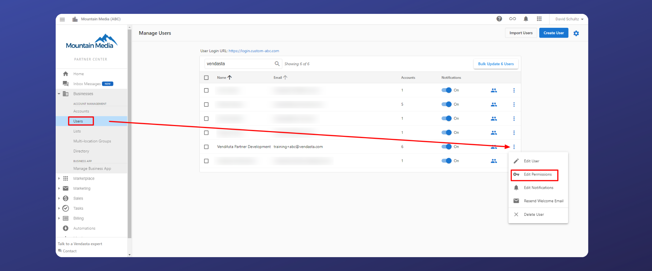Toggle notifications switch in last user row
Screen dimensions: 652x271
[447, 161]
